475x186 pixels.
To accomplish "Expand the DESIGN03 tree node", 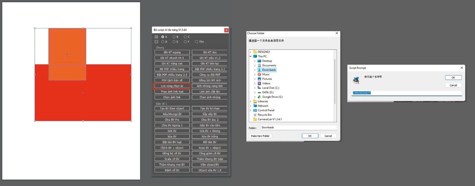I will (x=251, y=52).
